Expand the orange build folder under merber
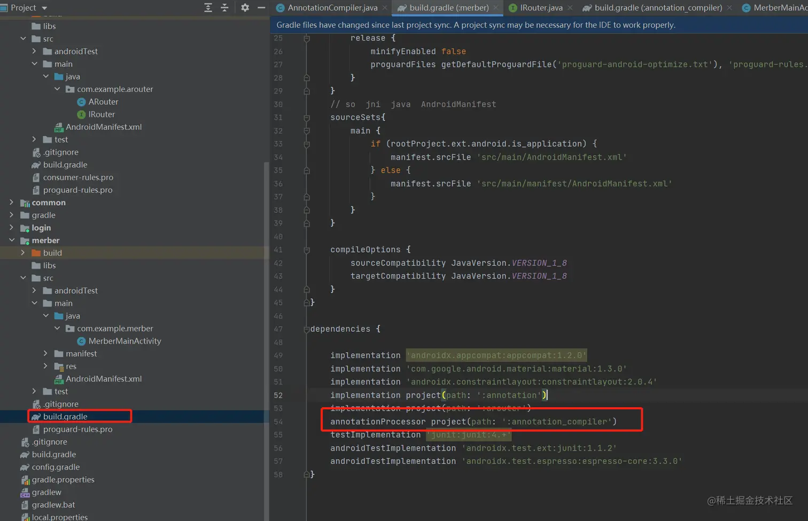Screen dimensions: 808x521 pos(22,253)
